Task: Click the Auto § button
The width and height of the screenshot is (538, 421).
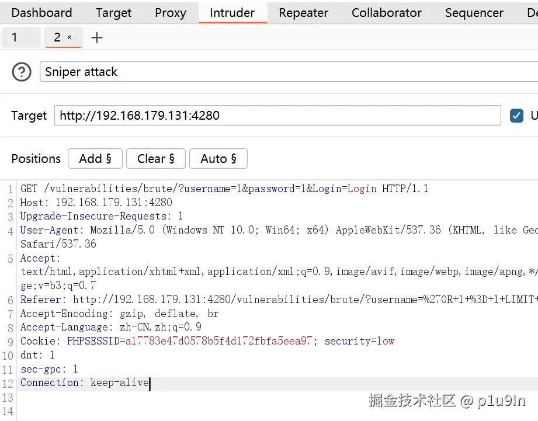Action: (x=218, y=158)
